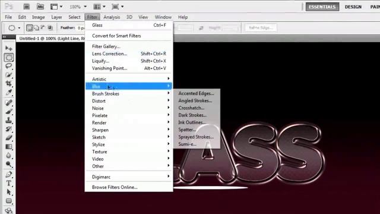
Task: Select the Eraser tool
Action: tap(9, 138)
